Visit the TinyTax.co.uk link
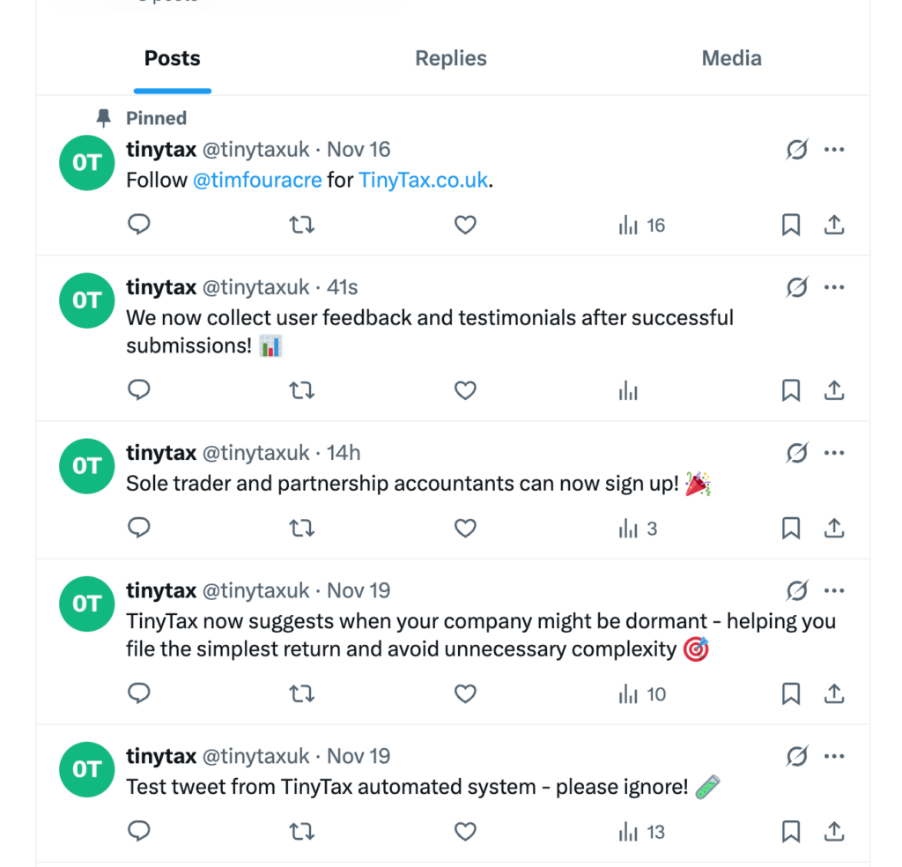The image size is (902, 867). [423, 180]
